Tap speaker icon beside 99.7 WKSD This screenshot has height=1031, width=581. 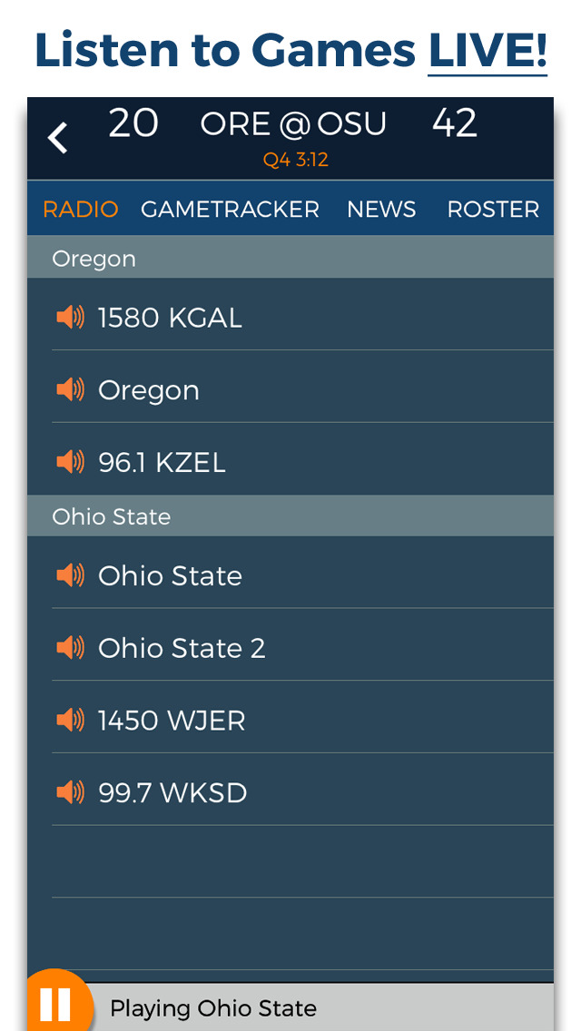click(x=70, y=792)
